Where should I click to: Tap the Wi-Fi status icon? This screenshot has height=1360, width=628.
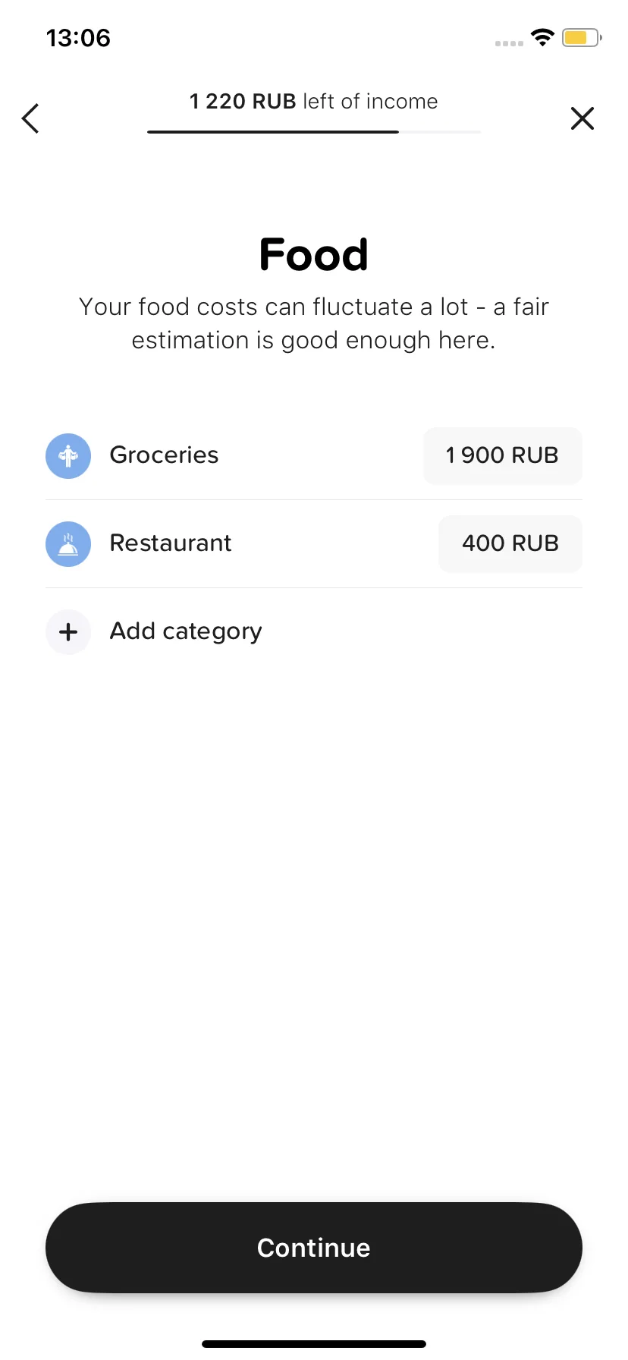coord(542,37)
